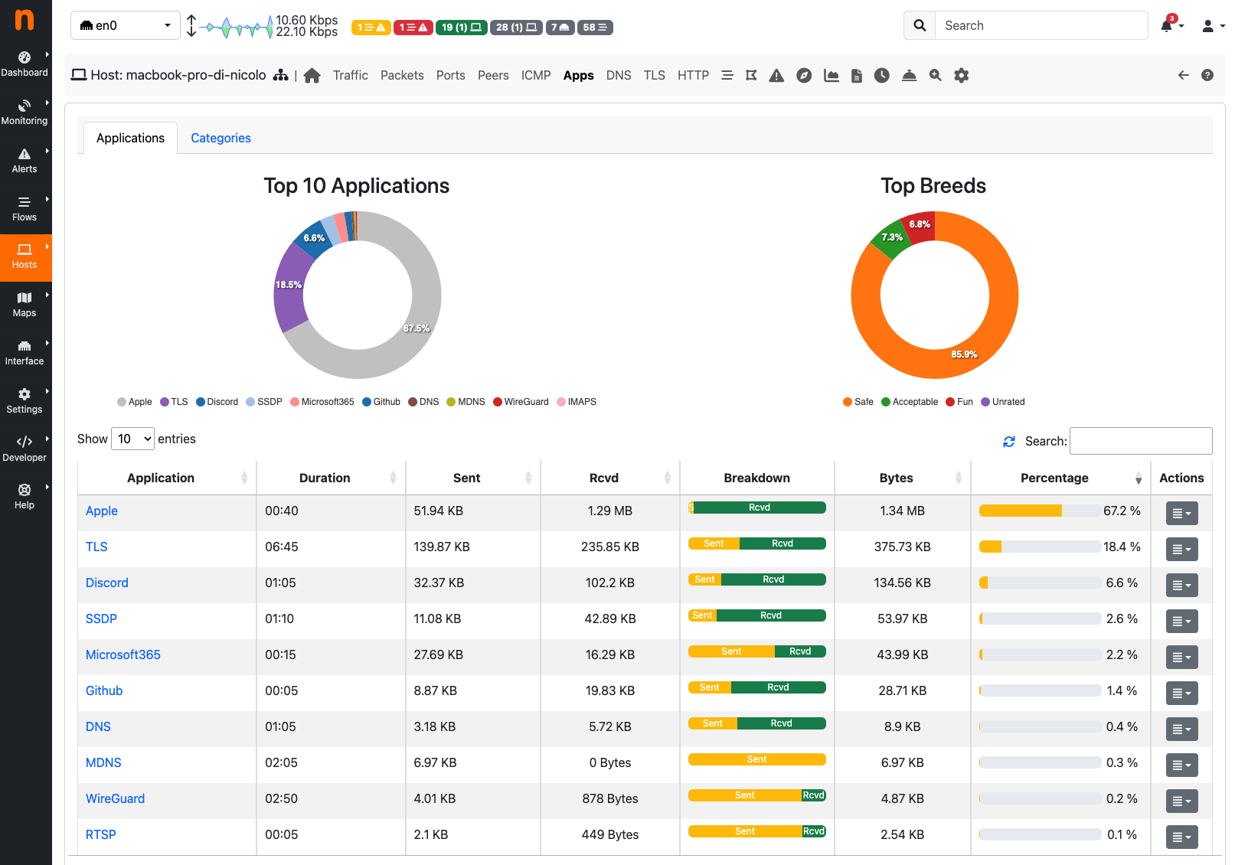Viewport: 1235px width, 865px height.
Task: Open the service bell icon
Action: (909, 75)
